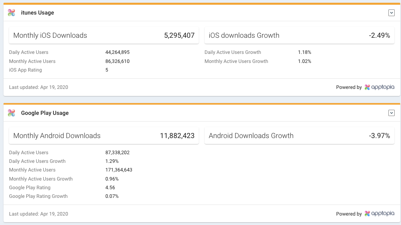Select the 1.18% Daily Active Users Growth value
The height and width of the screenshot is (225, 401).
(x=304, y=52)
